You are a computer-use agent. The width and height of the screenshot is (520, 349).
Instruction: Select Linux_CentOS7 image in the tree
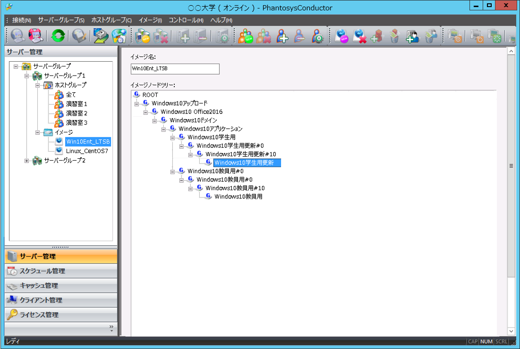tap(87, 151)
